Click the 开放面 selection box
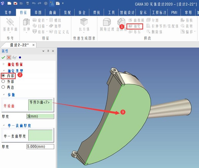 tap(40, 105)
